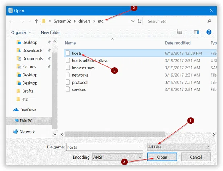Select System32 in the breadcrumb path

[x=62, y=21]
